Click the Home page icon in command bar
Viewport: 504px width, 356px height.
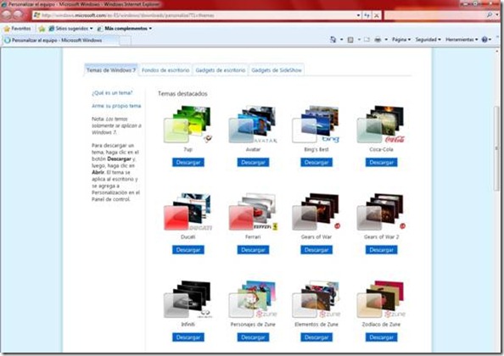tap(333, 40)
